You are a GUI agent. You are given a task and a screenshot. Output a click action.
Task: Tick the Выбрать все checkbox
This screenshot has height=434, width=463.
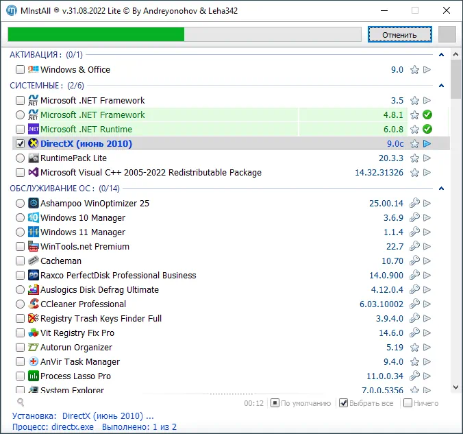344,403
